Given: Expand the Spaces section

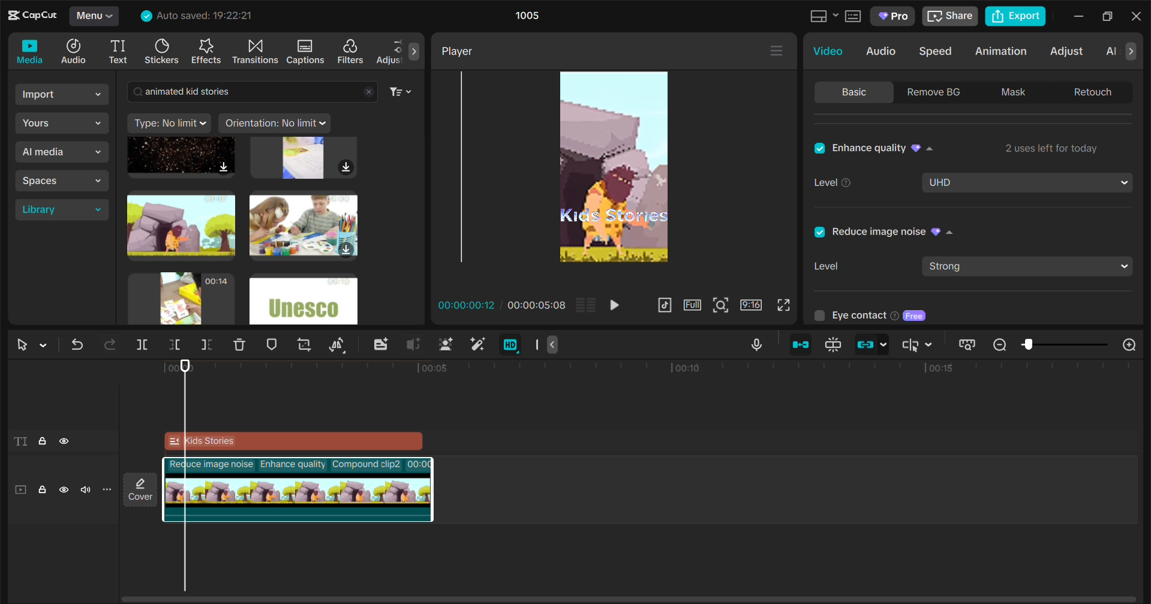Looking at the screenshot, I should 62,181.
